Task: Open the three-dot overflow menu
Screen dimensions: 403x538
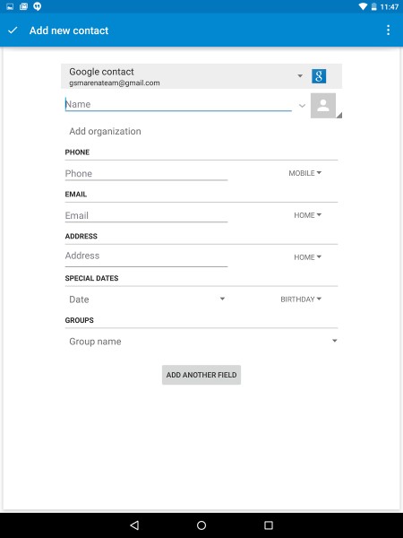Action: click(388, 30)
